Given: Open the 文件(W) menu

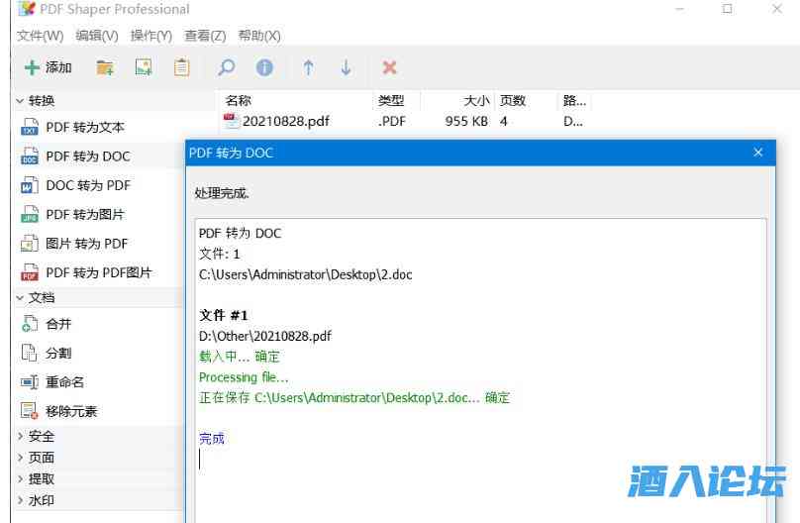Looking at the screenshot, I should pyautogui.click(x=40, y=36).
